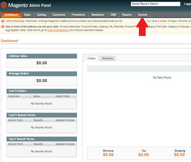Click the Tax $0.00 amount

pos(144,155)
